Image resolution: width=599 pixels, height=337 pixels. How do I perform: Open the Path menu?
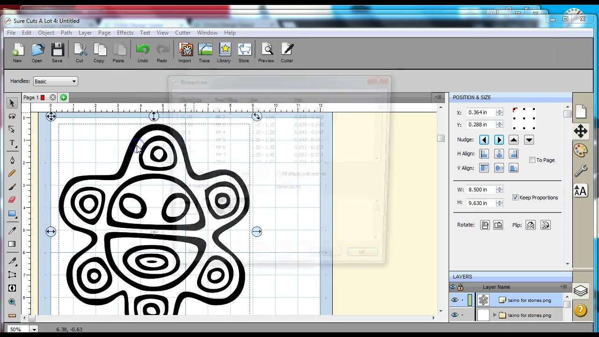click(66, 33)
